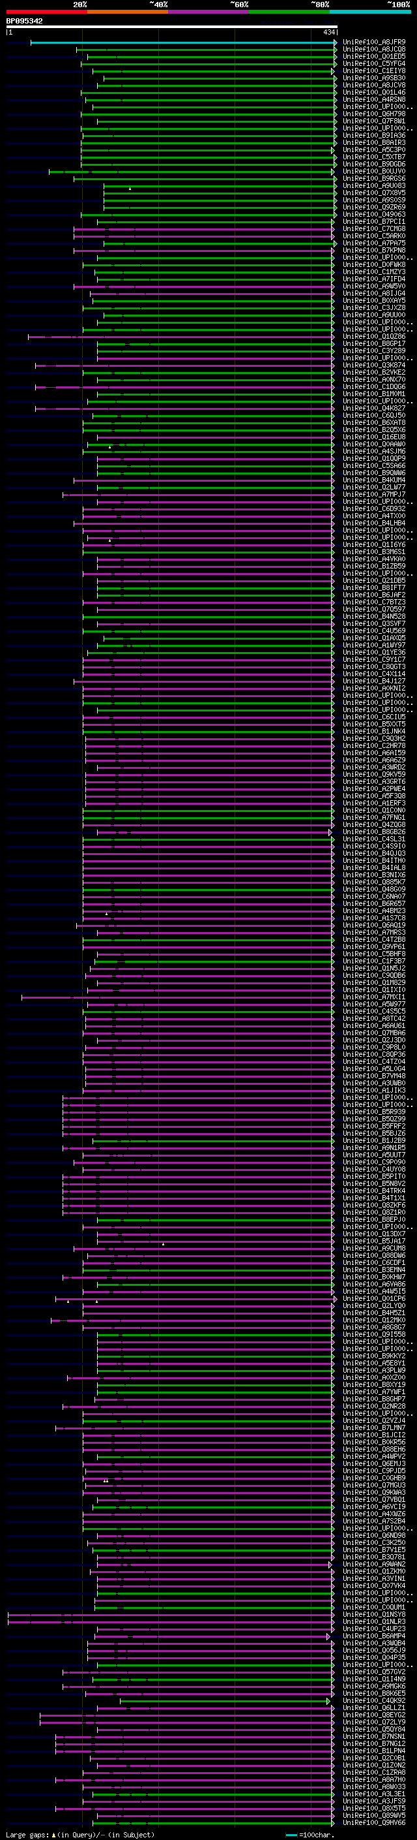Viewport: 417px width, 1840px height.
Task: Click the UniRef100_B4QJQ3 hit
Action: [374, 853]
